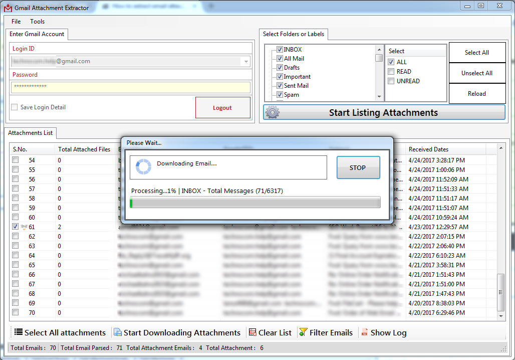Click Clear List toolbar label

(x=275, y=333)
